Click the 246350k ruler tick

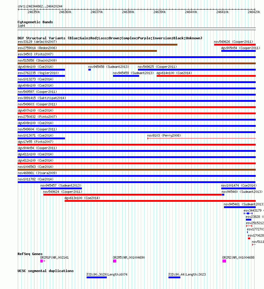(34, 12)
